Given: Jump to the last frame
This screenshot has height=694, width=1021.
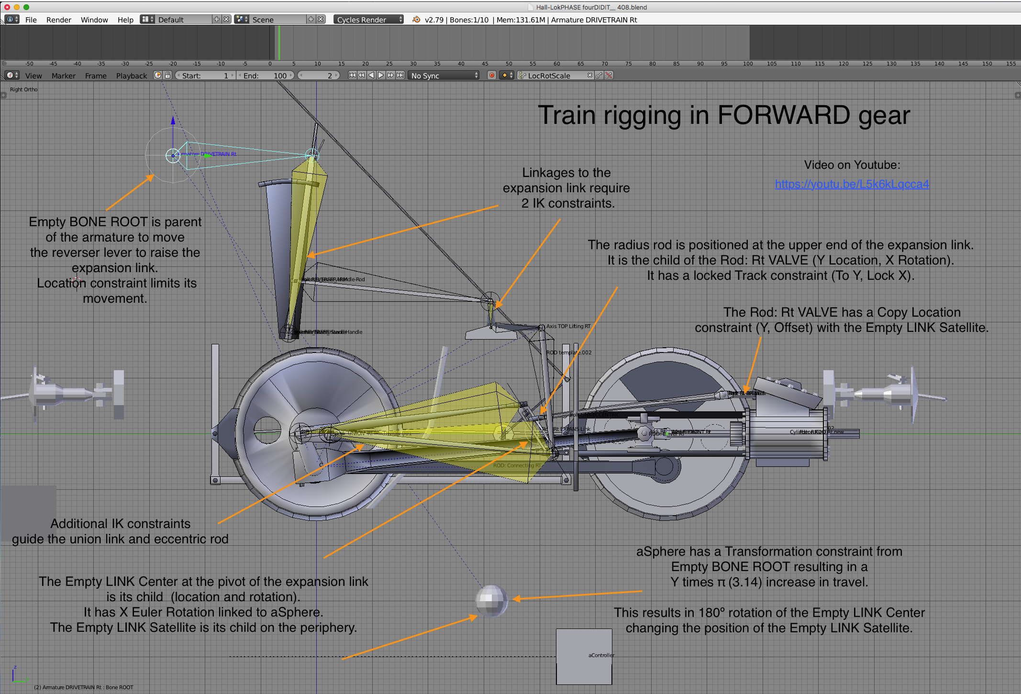Looking at the screenshot, I should (x=400, y=75).
